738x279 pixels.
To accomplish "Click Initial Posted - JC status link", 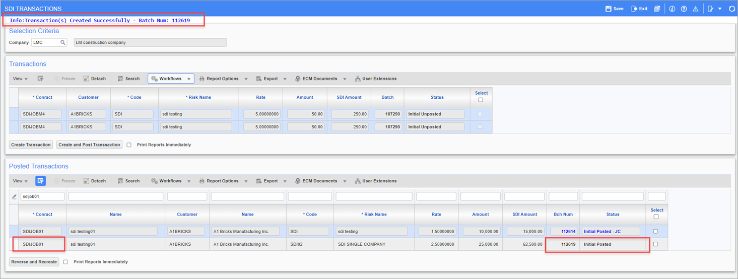I will point(602,232).
